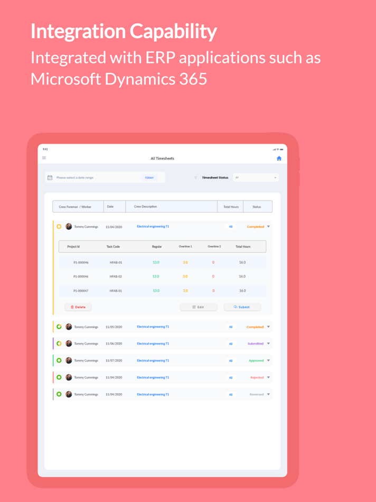376x502 pixels.
Task: Click the 'Reversed' status text
Action: coord(257,394)
